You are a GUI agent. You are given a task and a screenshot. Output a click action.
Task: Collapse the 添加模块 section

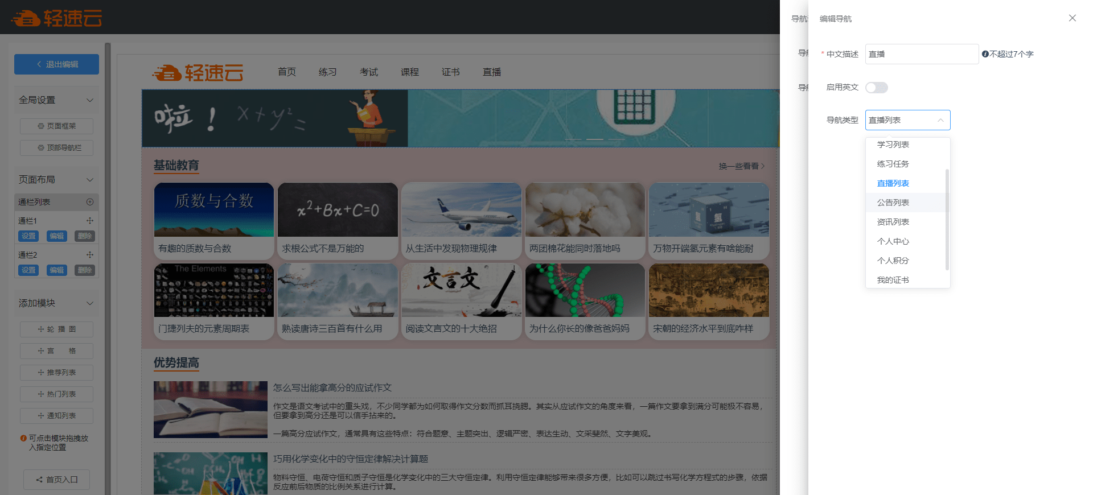pyautogui.click(x=89, y=303)
